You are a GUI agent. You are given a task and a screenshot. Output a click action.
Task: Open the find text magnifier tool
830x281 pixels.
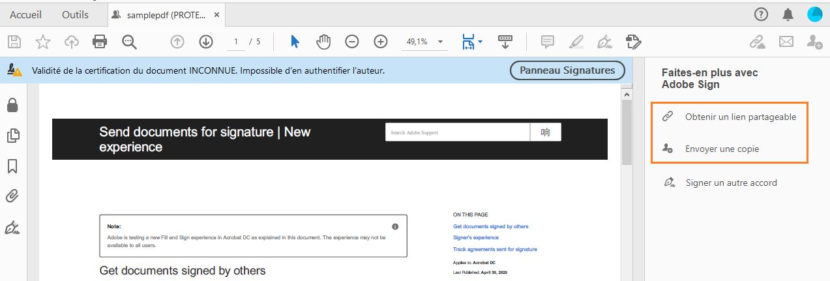tap(129, 42)
